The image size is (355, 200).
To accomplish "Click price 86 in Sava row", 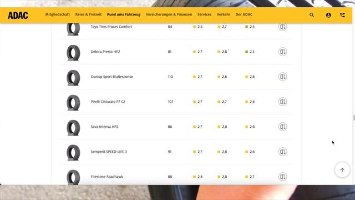I will pos(170,127).
